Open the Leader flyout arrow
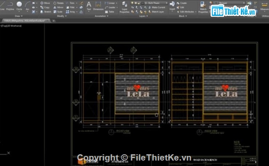 pos(117,8)
